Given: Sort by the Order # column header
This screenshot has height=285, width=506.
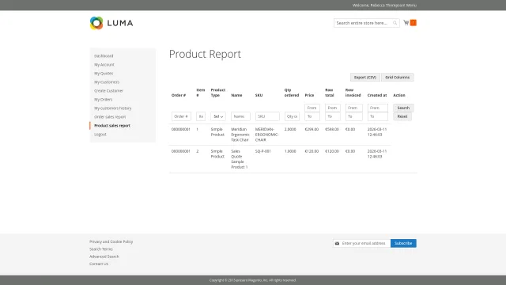Looking at the screenshot, I should 179,95.
